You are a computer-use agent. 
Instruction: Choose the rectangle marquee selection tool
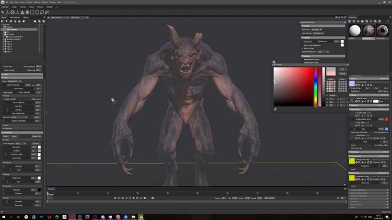[x=32, y=12]
